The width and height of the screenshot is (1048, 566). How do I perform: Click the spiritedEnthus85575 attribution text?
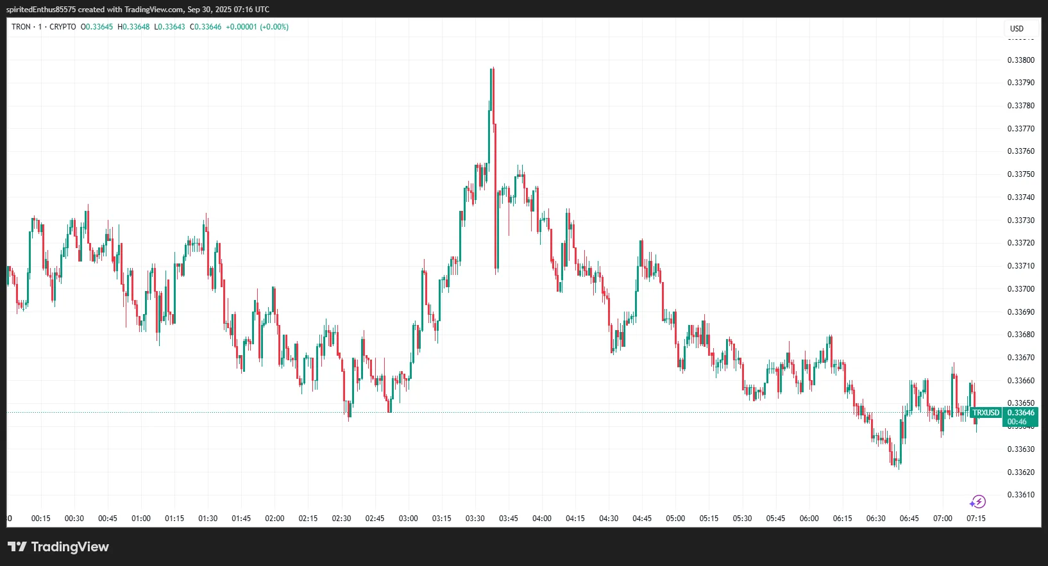41,10
